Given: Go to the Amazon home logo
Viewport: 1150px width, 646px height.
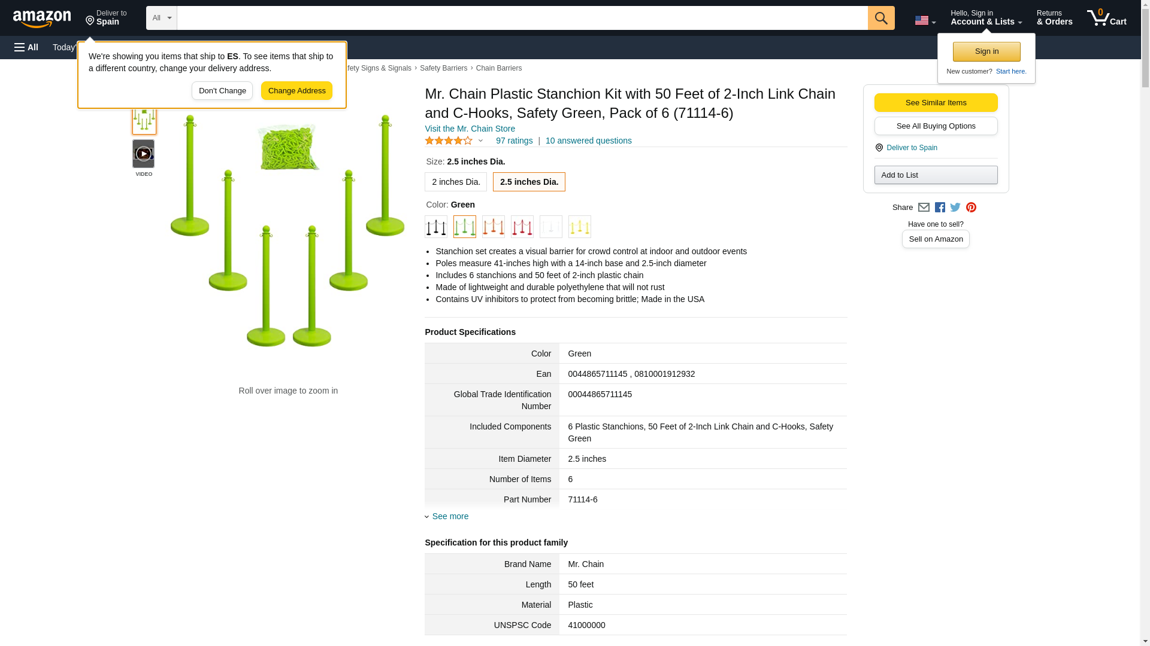Looking at the screenshot, I should (x=42, y=19).
